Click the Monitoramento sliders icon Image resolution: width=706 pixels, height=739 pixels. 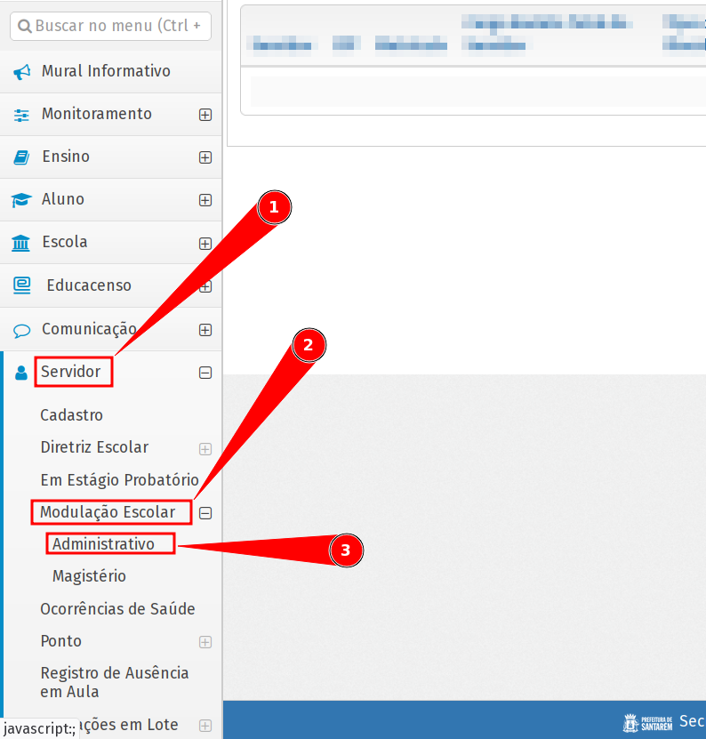click(21, 115)
